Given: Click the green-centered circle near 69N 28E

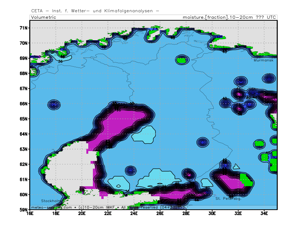Looking at the screenshot, I should (x=182, y=60).
